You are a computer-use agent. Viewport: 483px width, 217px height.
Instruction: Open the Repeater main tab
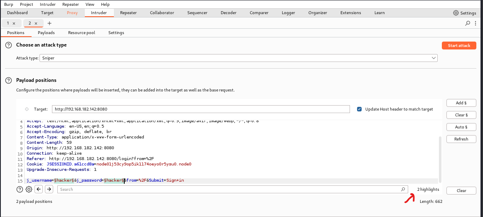[128, 13]
